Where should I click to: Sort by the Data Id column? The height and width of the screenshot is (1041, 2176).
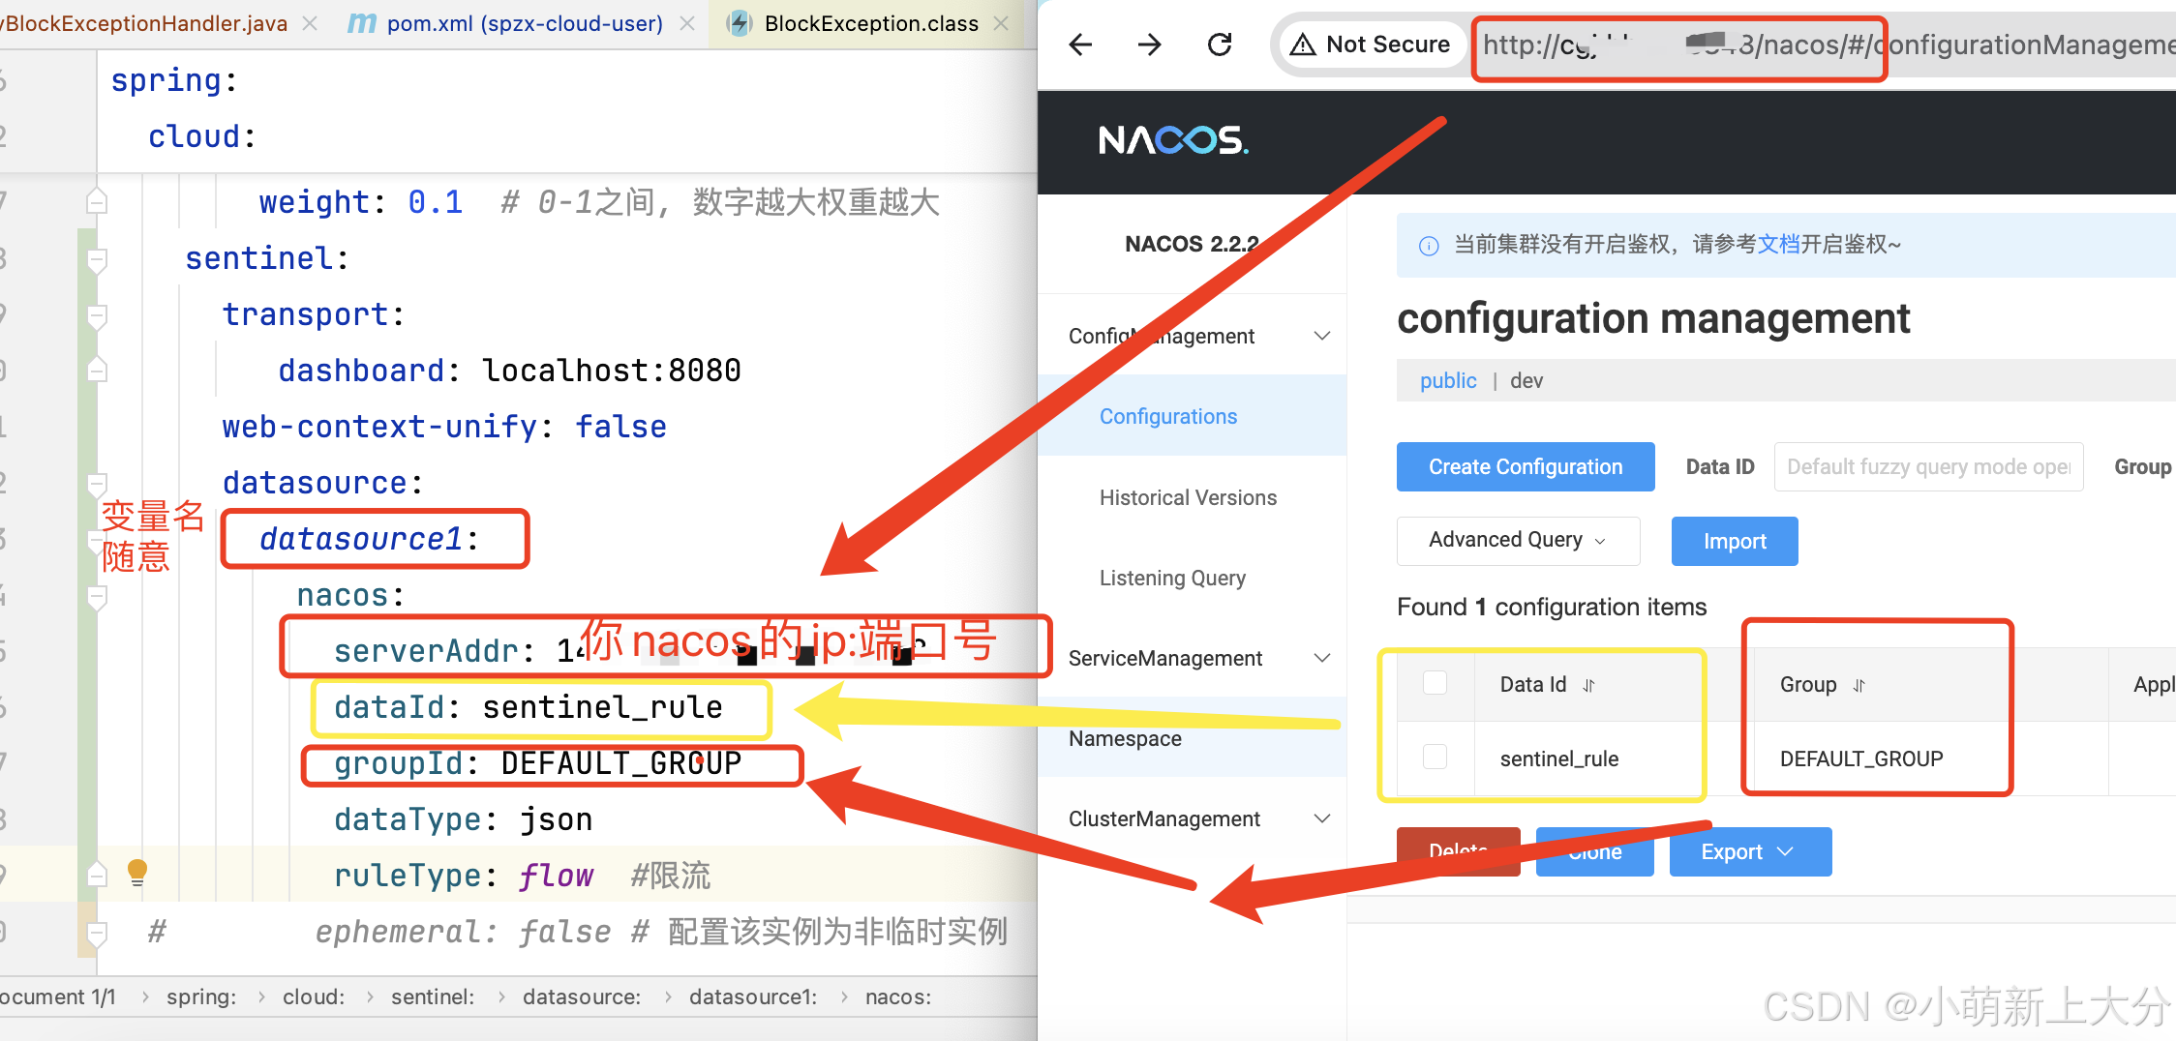pyautogui.click(x=1588, y=686)
